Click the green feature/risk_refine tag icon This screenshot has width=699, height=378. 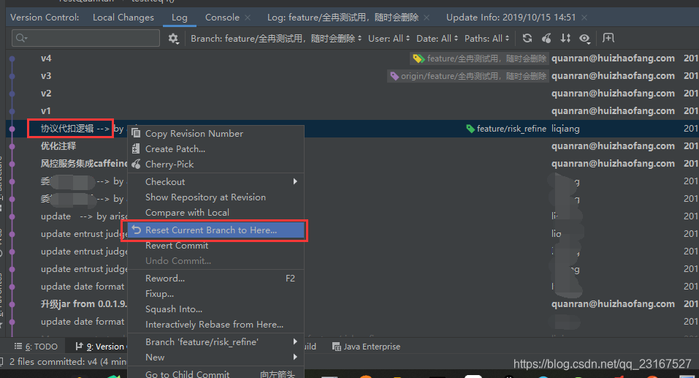(x=470, y=129)
